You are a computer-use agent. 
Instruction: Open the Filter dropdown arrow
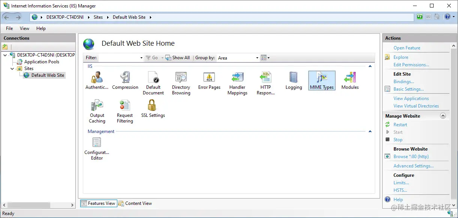coord(141,58)
